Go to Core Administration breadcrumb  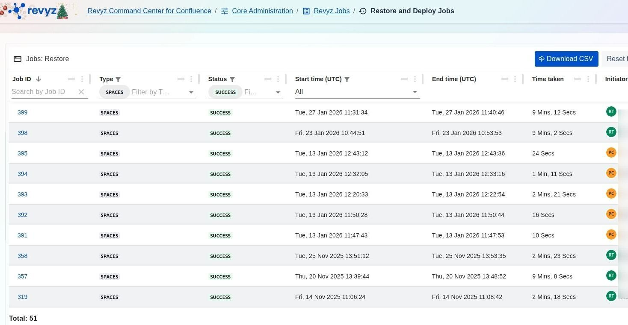(262, 11)
